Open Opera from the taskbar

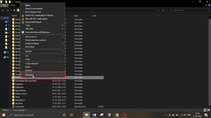[124, 115]
